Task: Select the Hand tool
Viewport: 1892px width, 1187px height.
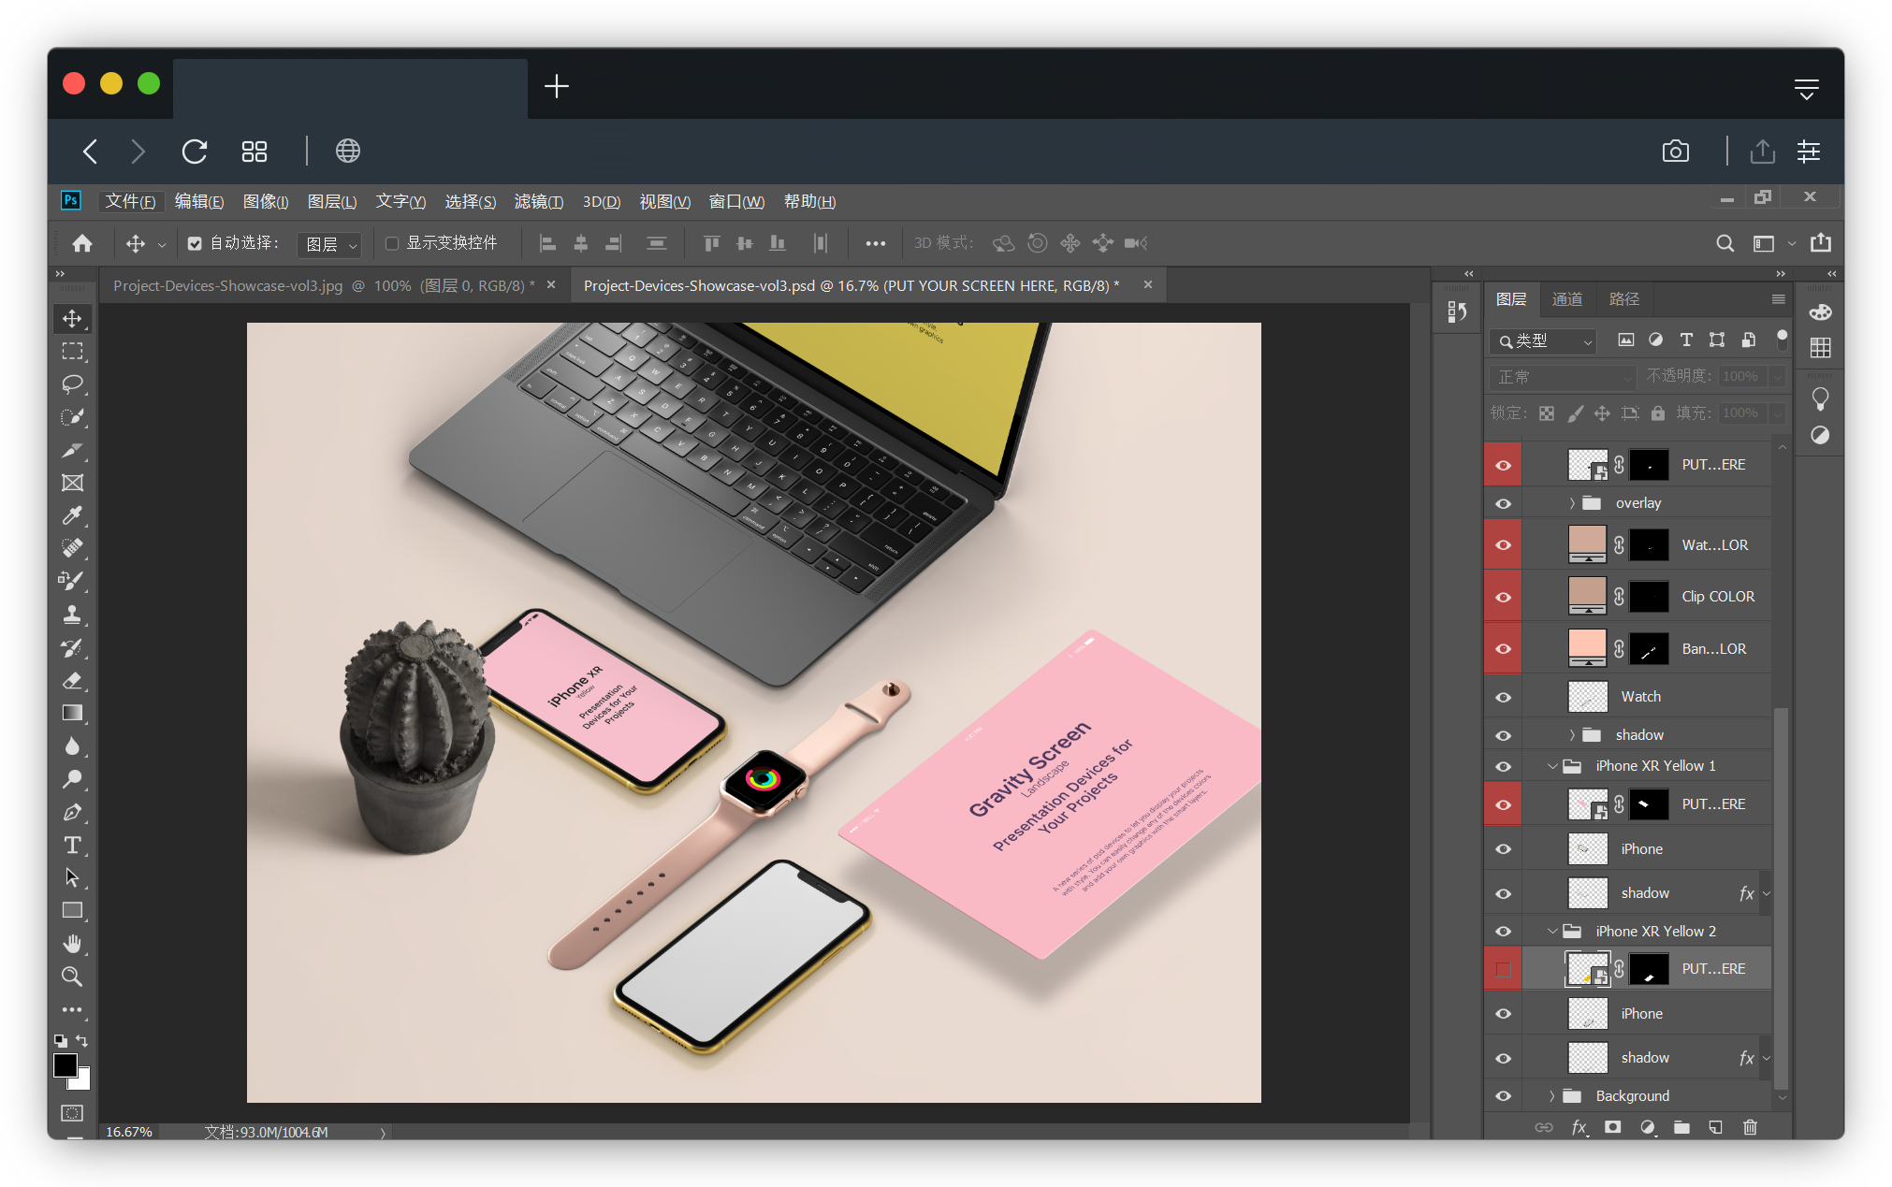Action: tap(72, 943)
